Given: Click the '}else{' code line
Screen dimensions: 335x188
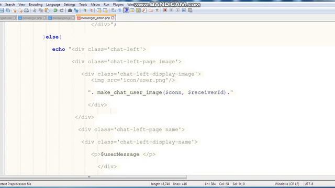Looking at the screenshot, I should [x=52, y=37].
